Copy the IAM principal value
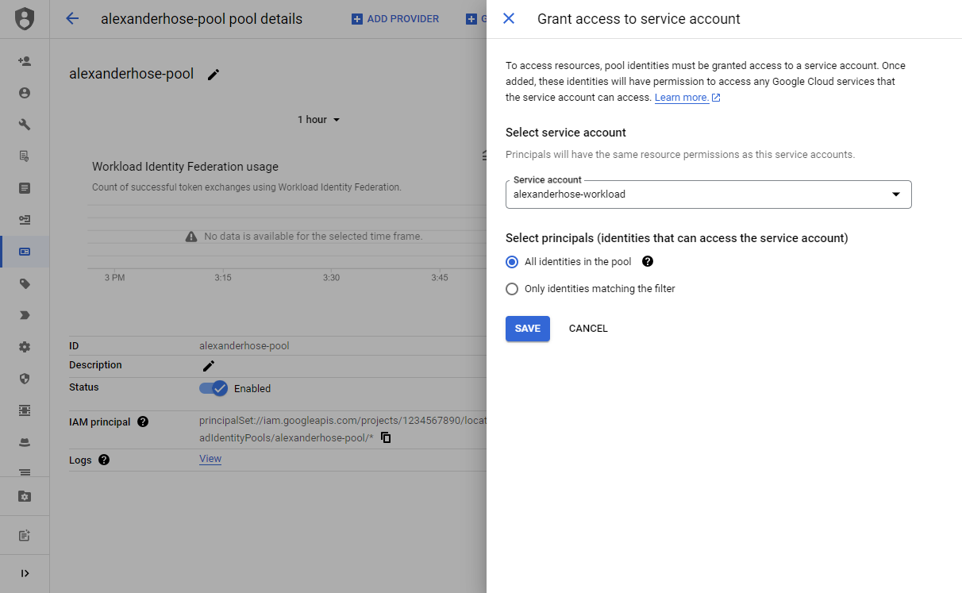This screenshot has width=962, height=593. (386, 437)
